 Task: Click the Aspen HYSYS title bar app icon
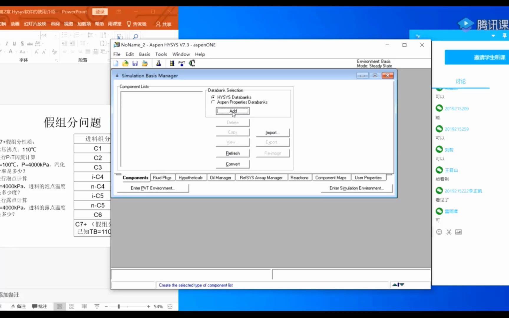(117, 45)
